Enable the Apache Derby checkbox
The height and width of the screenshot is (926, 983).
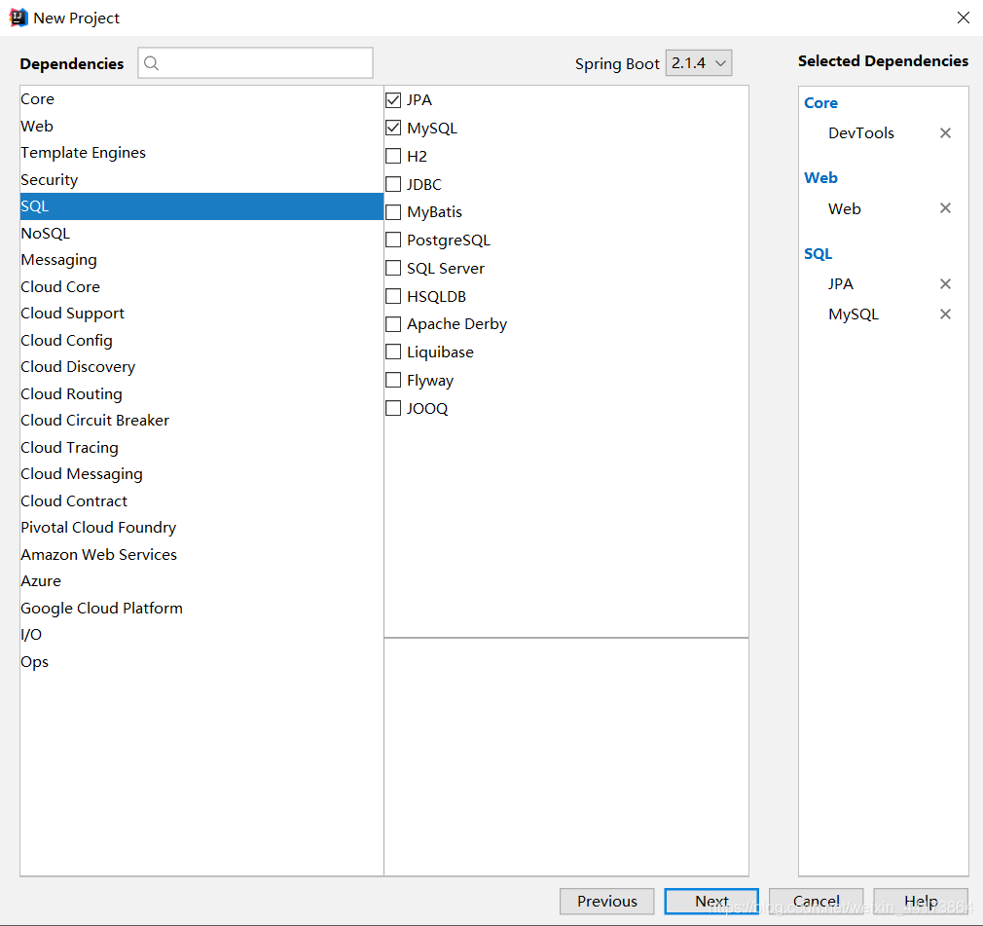393,324
